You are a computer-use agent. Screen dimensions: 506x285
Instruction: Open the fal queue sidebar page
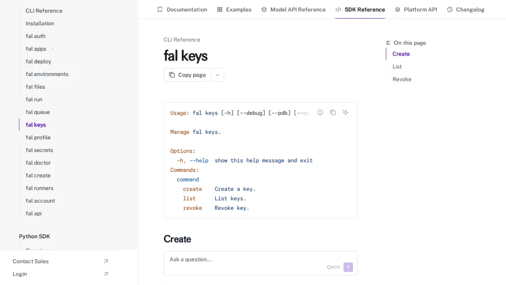(x=38, y=112)
